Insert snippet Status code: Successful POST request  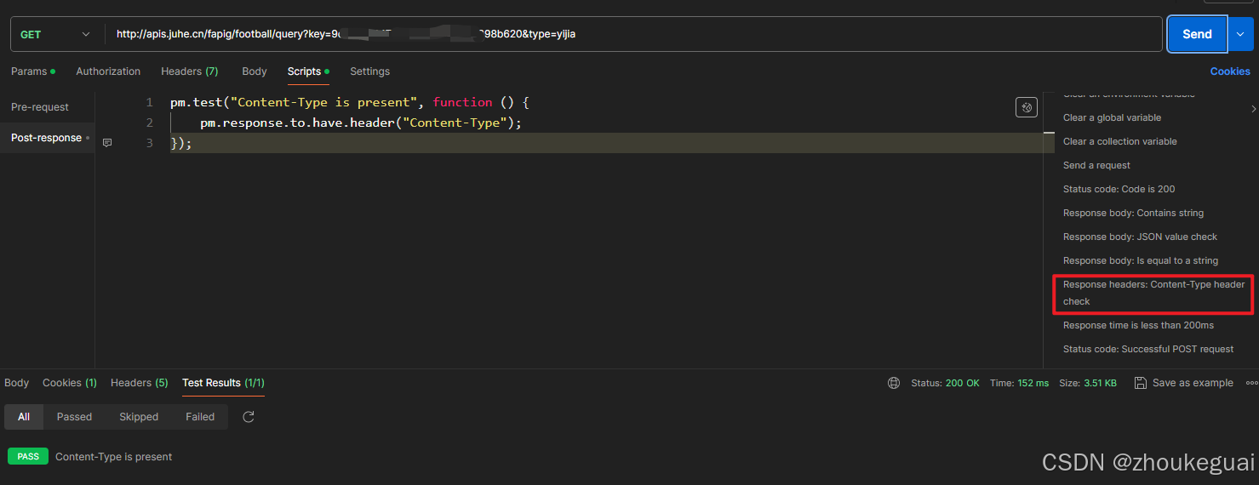click(1148, 349)
